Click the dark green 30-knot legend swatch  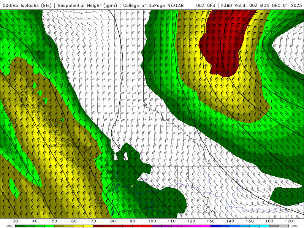20,226
